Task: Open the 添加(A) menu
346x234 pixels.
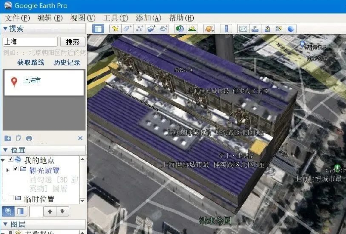Action: [148, 18]
